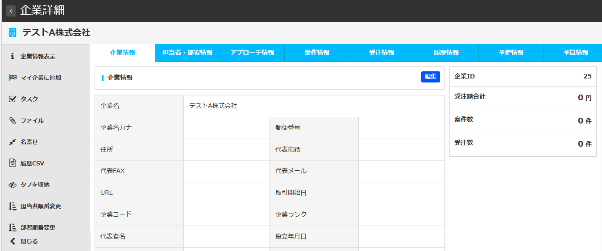
Task: Open the アプローチ情報 tab
Action: [x=252, y=53]
